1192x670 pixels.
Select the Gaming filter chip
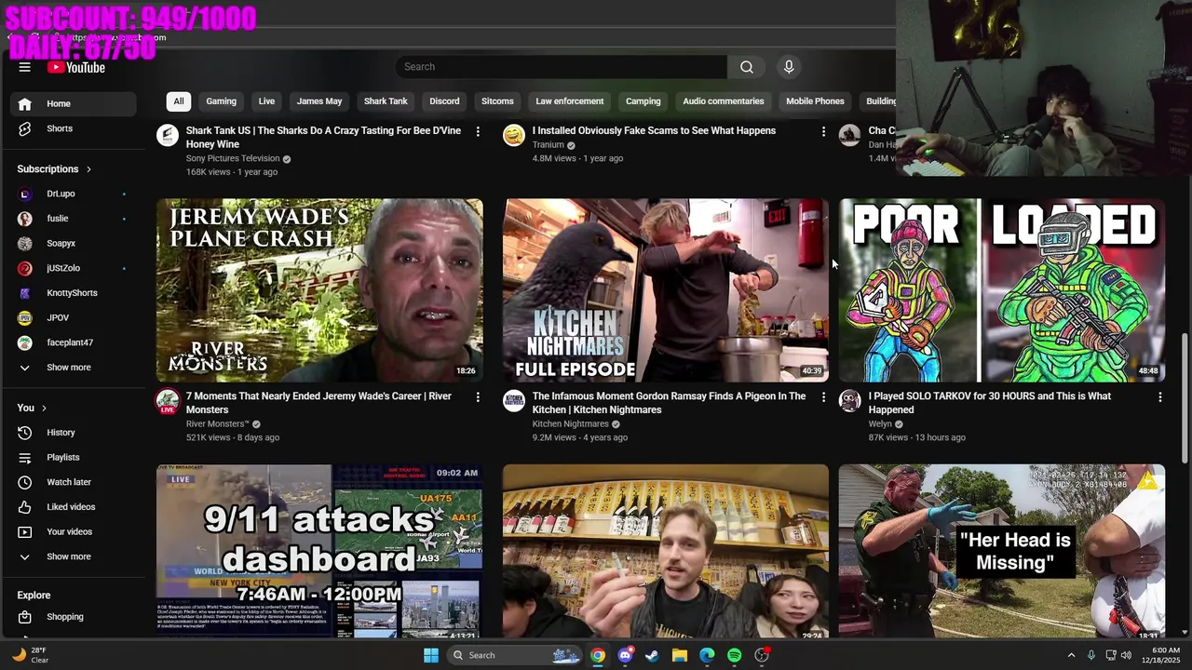(x=221, y=101)
